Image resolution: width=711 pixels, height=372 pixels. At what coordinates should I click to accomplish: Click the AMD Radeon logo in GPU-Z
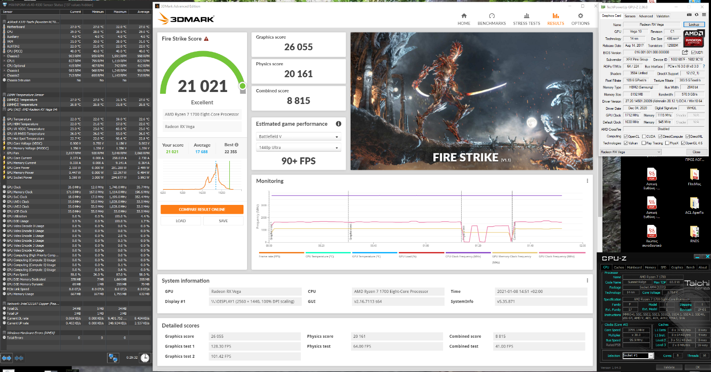[694, 38]
